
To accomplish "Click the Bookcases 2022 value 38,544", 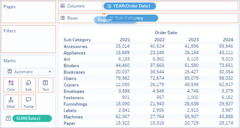I will pyautogui.click(x=157, y=72).
